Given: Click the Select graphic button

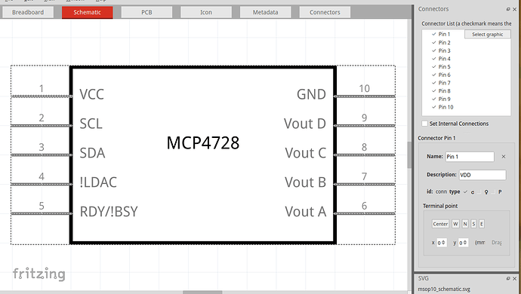Looking at the screenshot, I should (x=488, y=34).
